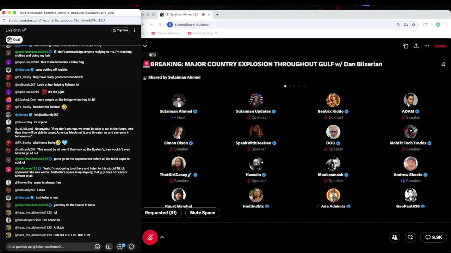Go forward in X browser window
Viewport: 451px width, 253px height.
point(151,25)
